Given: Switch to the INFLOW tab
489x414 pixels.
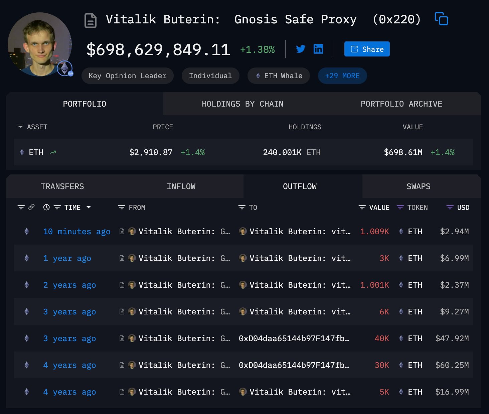Looking at the screenshot, I should pyautogui.click(x=181, y=186).
